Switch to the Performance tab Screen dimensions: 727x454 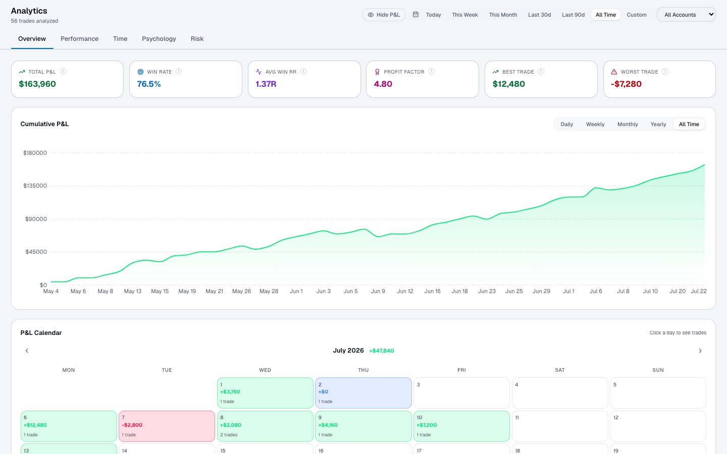pyautogui.click(x=79, y=39)
